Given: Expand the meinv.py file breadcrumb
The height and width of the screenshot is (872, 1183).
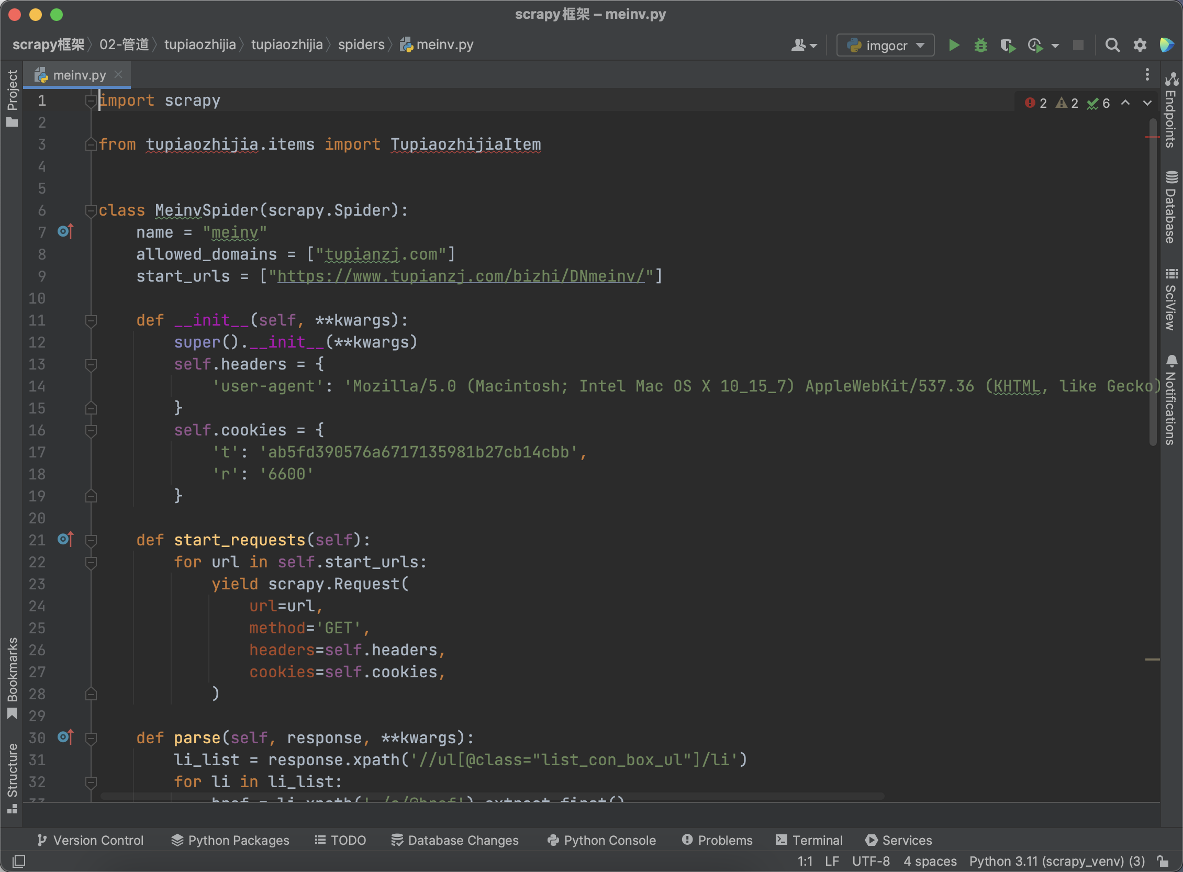Looking at the screenshot, I should click(x=444, y=44).
